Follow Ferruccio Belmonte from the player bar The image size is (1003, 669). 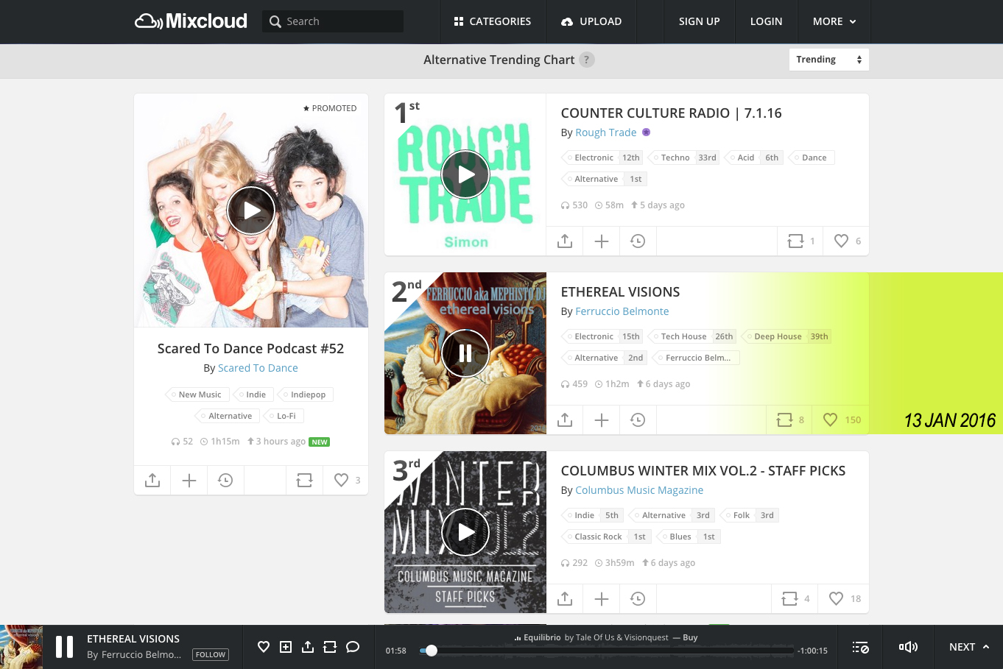211,654
